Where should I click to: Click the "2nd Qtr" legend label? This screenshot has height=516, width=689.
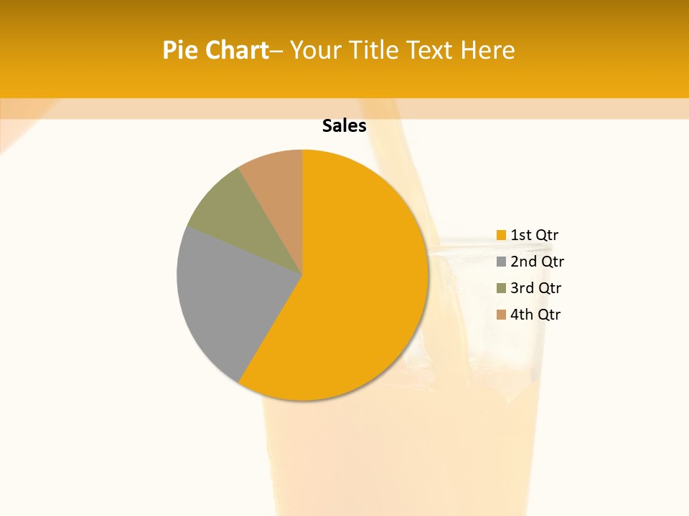point(537,262)
